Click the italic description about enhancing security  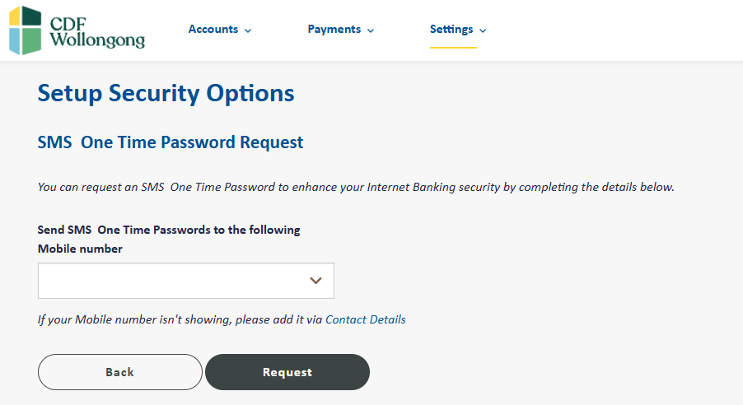coord(356,187)
